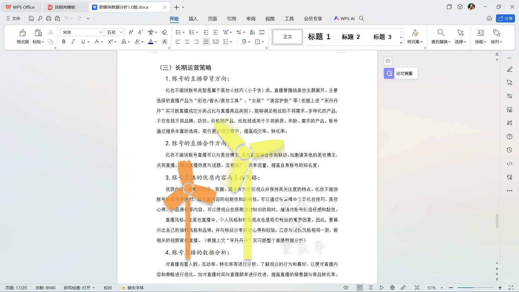Apply the Heading 1 (标题 1) style
The height and width of the screenshot is (292, 519).
click(x=319, y=37)
